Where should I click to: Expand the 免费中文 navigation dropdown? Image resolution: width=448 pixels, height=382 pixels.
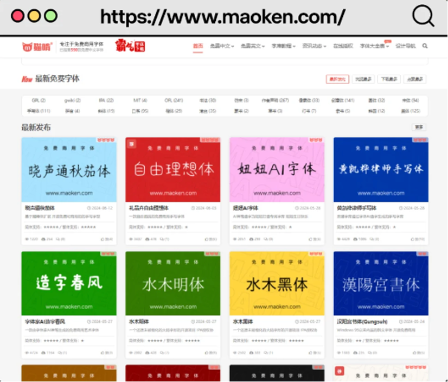[x=222, y=46]
